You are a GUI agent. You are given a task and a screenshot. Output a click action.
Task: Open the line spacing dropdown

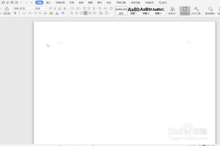coord(95,13)
